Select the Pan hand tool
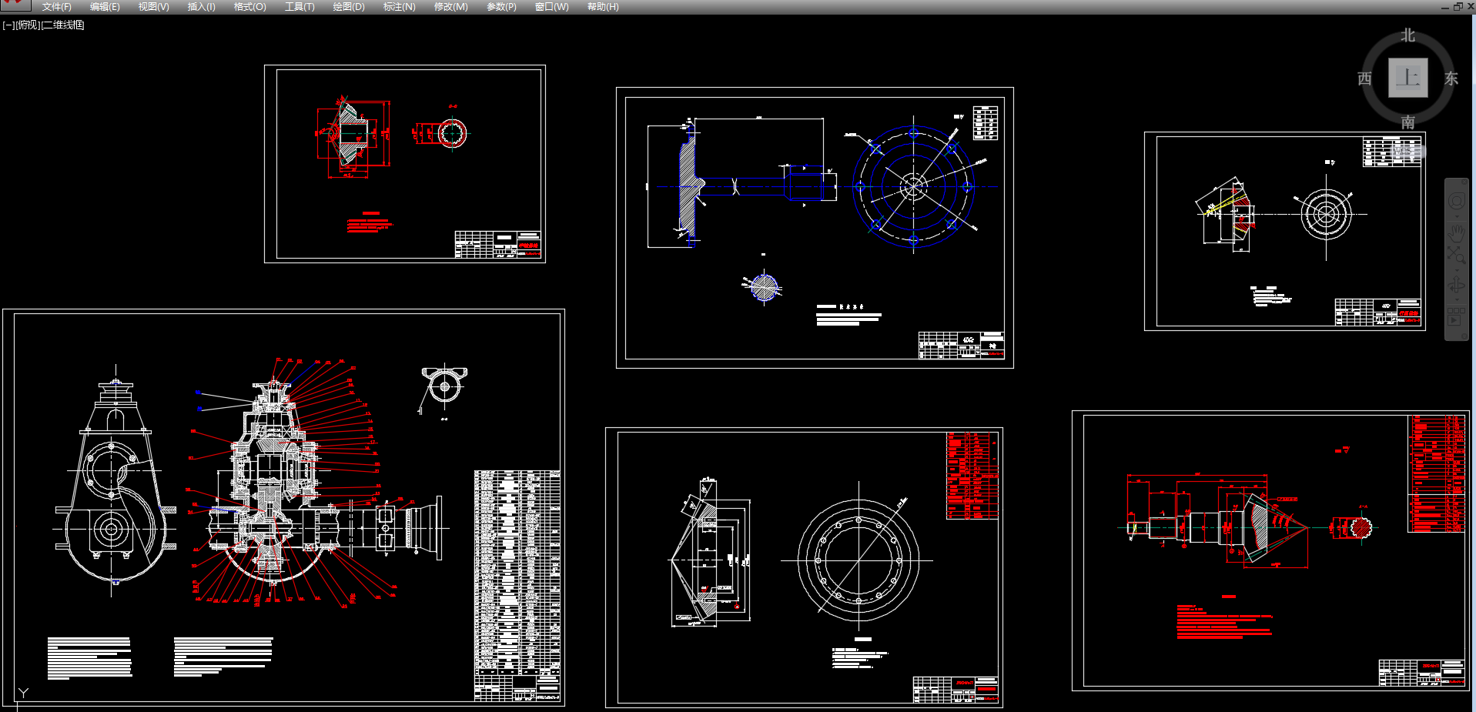The image size is (1476, 712). coord(1456,232)
